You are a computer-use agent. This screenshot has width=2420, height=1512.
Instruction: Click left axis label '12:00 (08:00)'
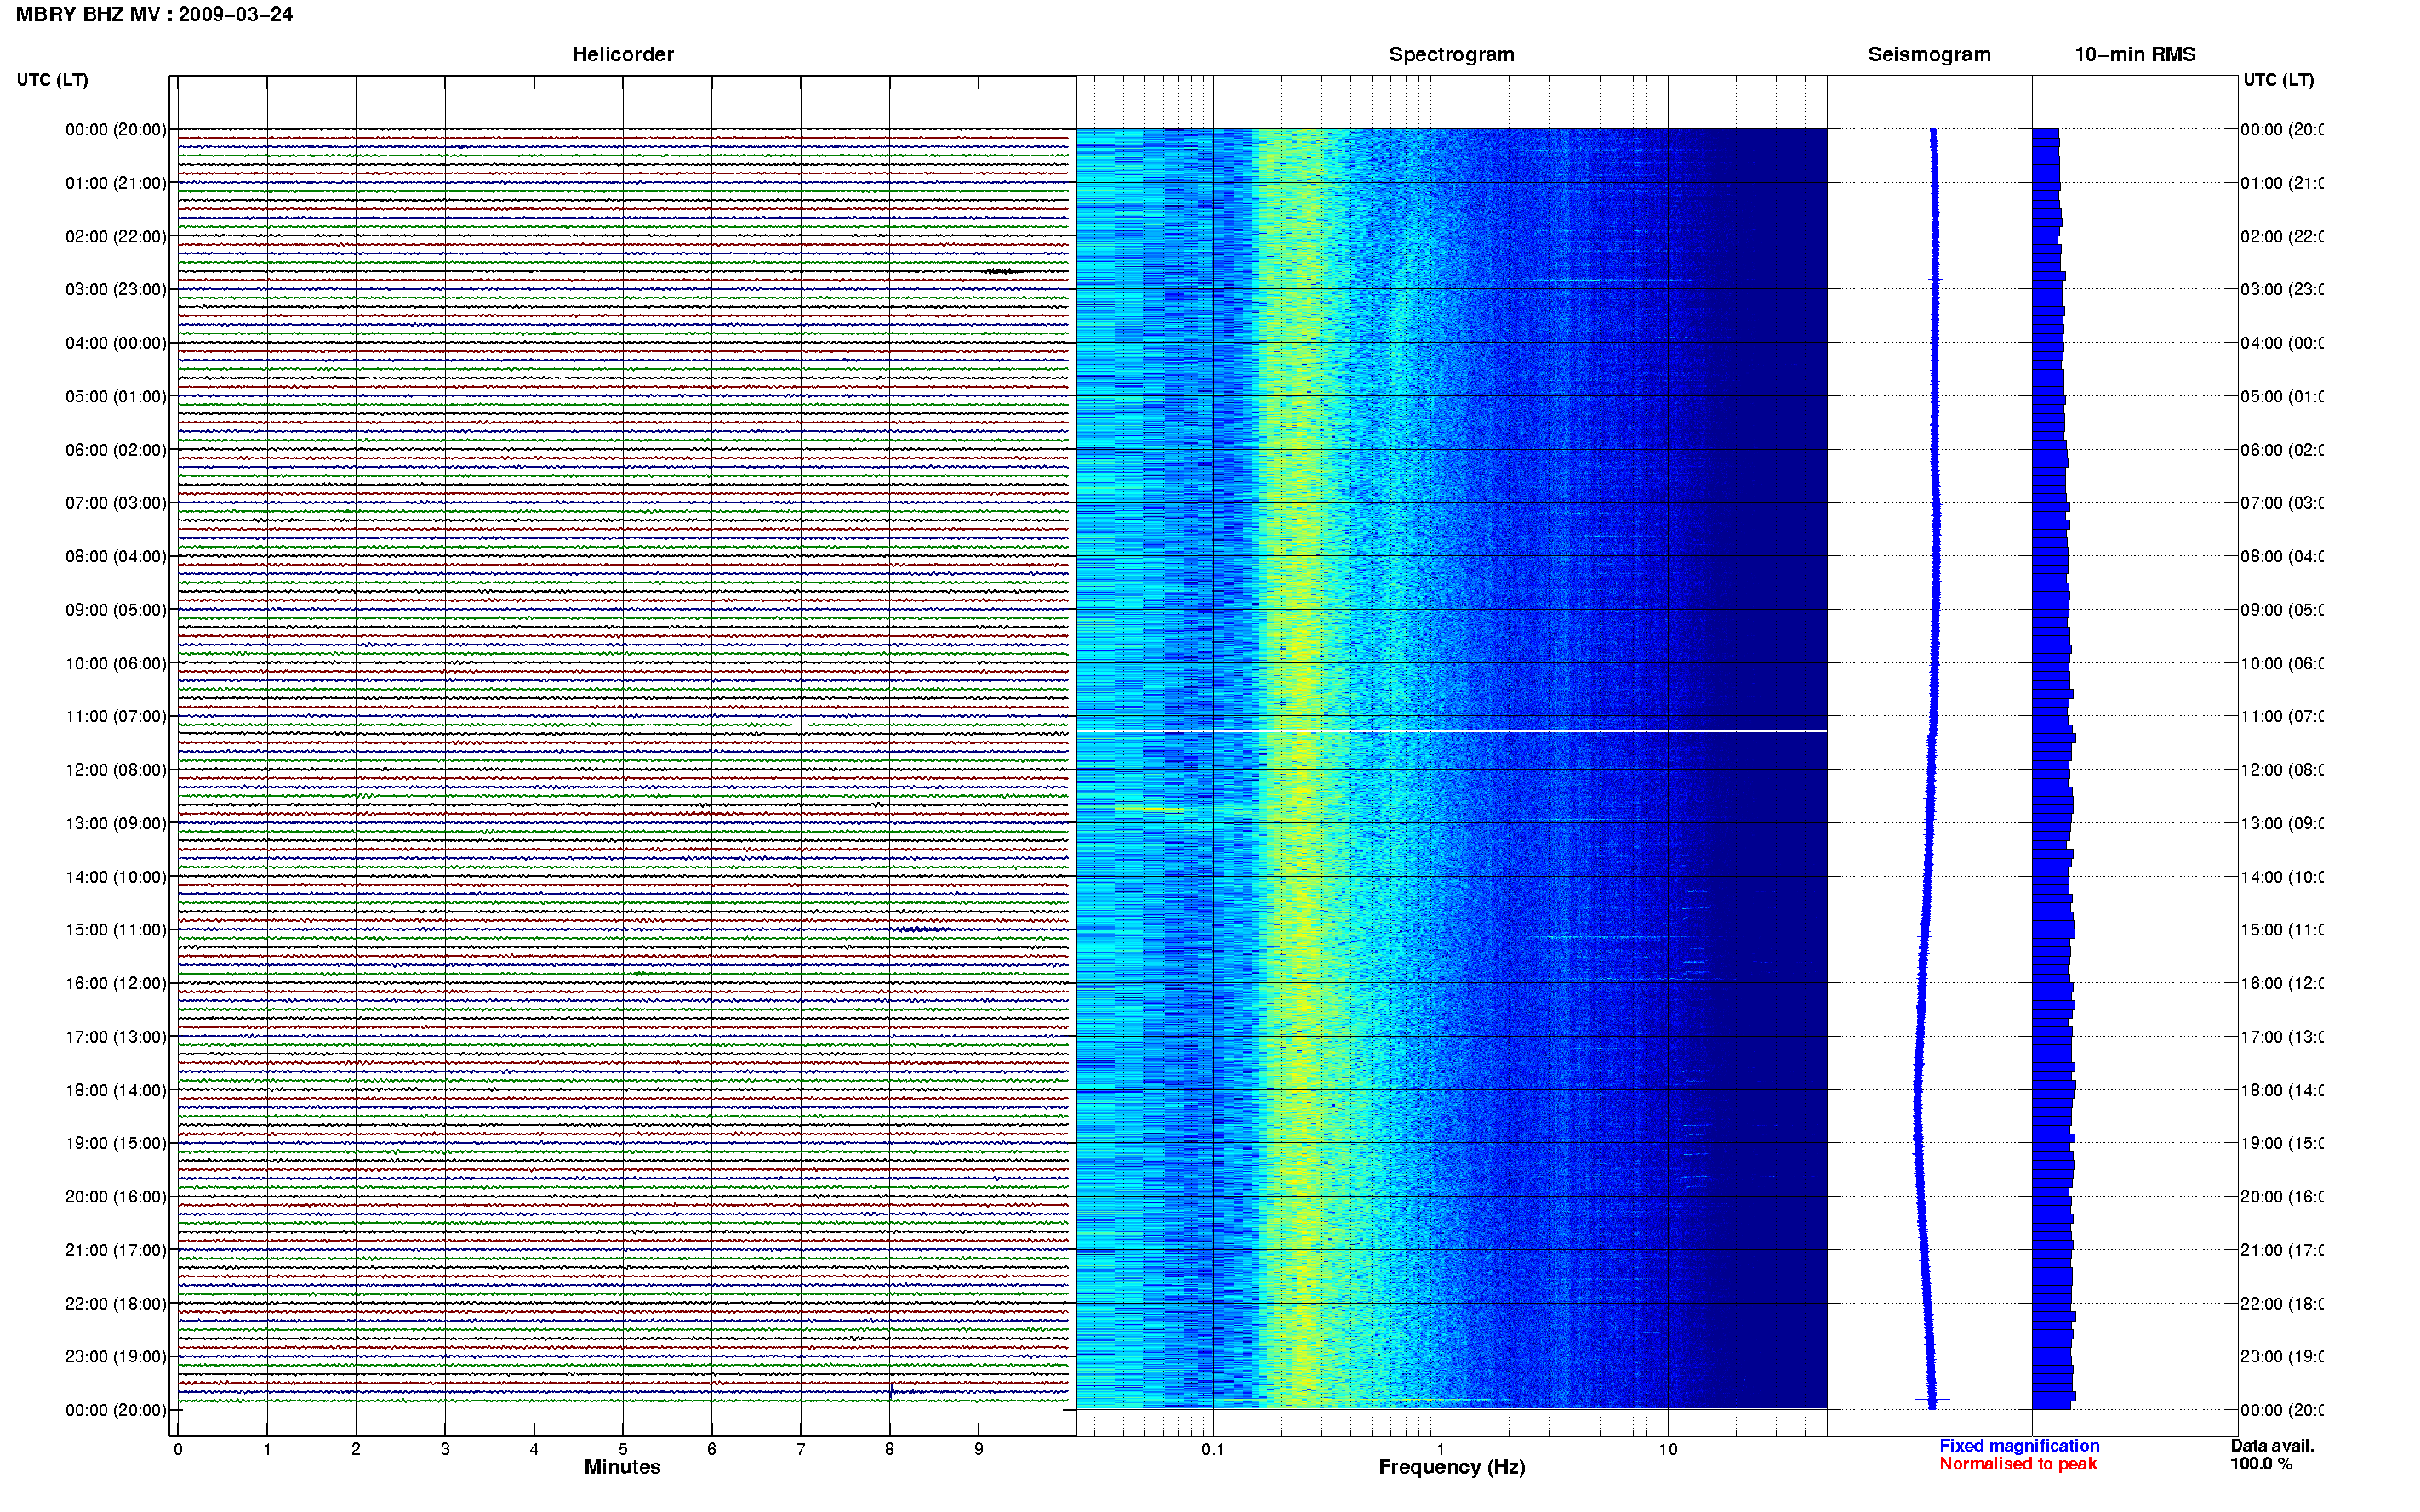tap(116, 769)
